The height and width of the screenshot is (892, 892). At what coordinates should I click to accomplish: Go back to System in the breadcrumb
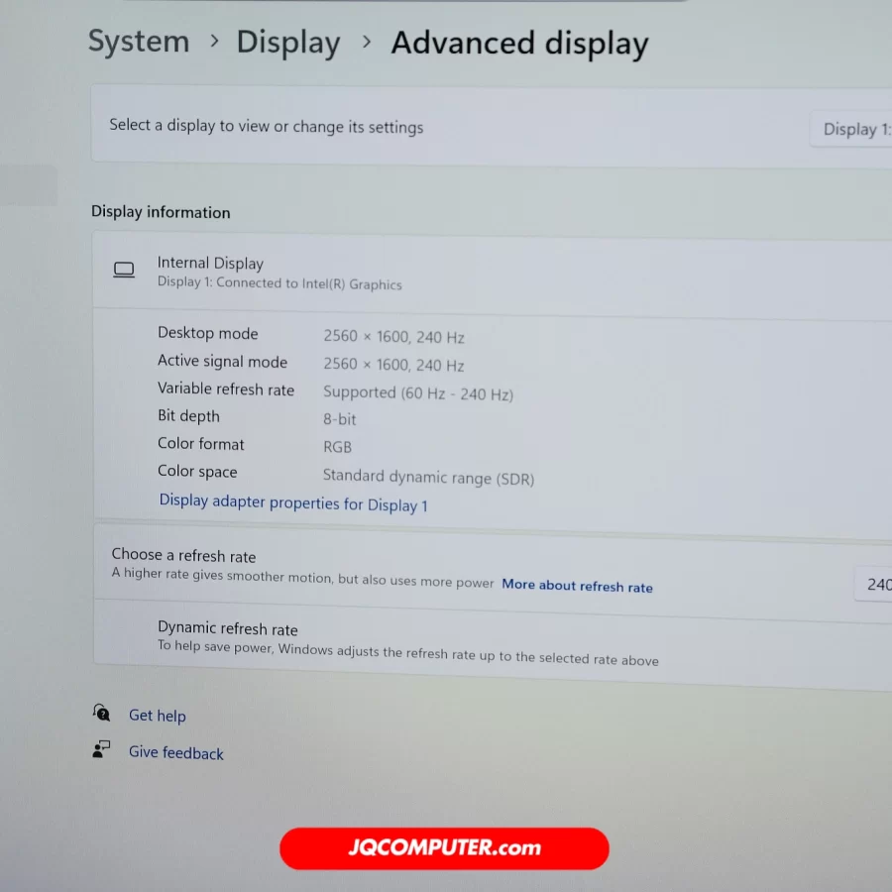tap(139, 42)
